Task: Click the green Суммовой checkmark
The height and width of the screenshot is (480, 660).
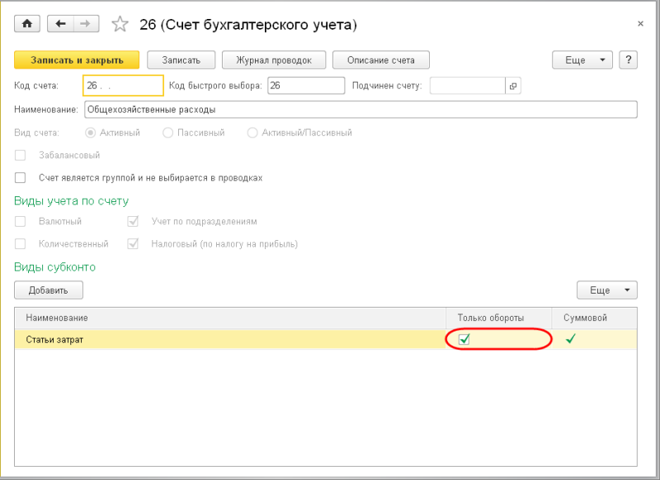Action: (x=570, y=339)
